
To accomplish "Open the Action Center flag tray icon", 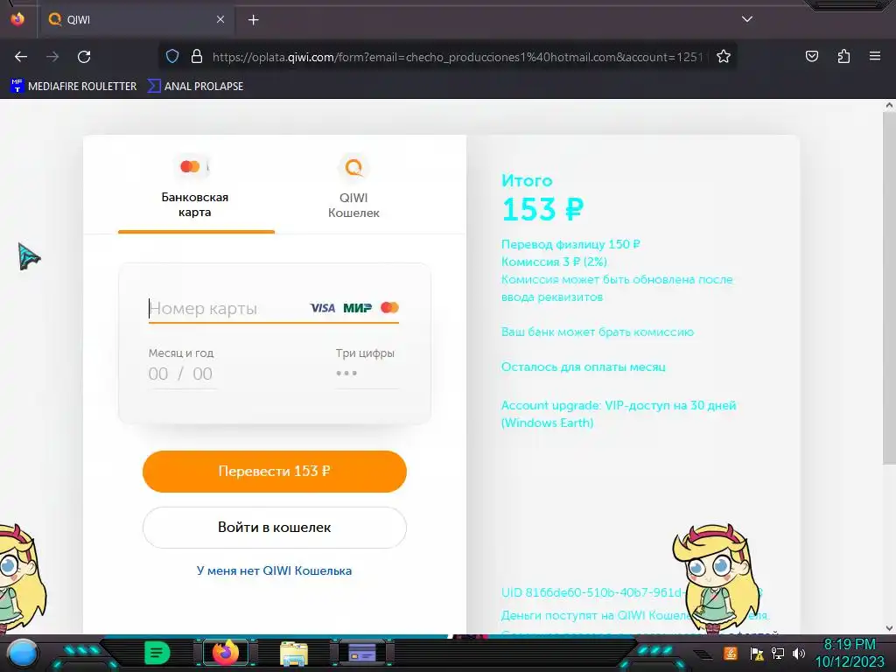I will (x=757, y=654).
